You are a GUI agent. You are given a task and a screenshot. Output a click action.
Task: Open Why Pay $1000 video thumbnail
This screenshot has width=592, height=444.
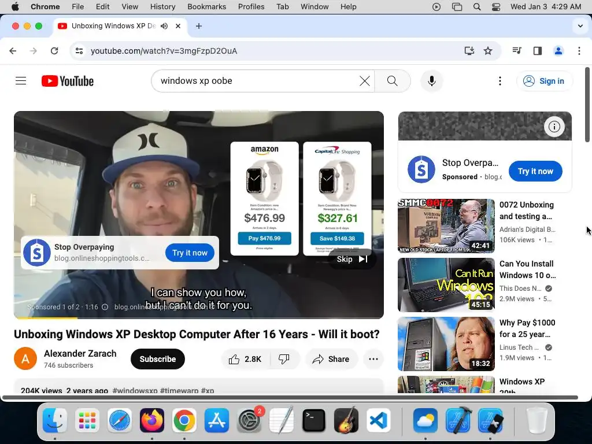point(446,344)
